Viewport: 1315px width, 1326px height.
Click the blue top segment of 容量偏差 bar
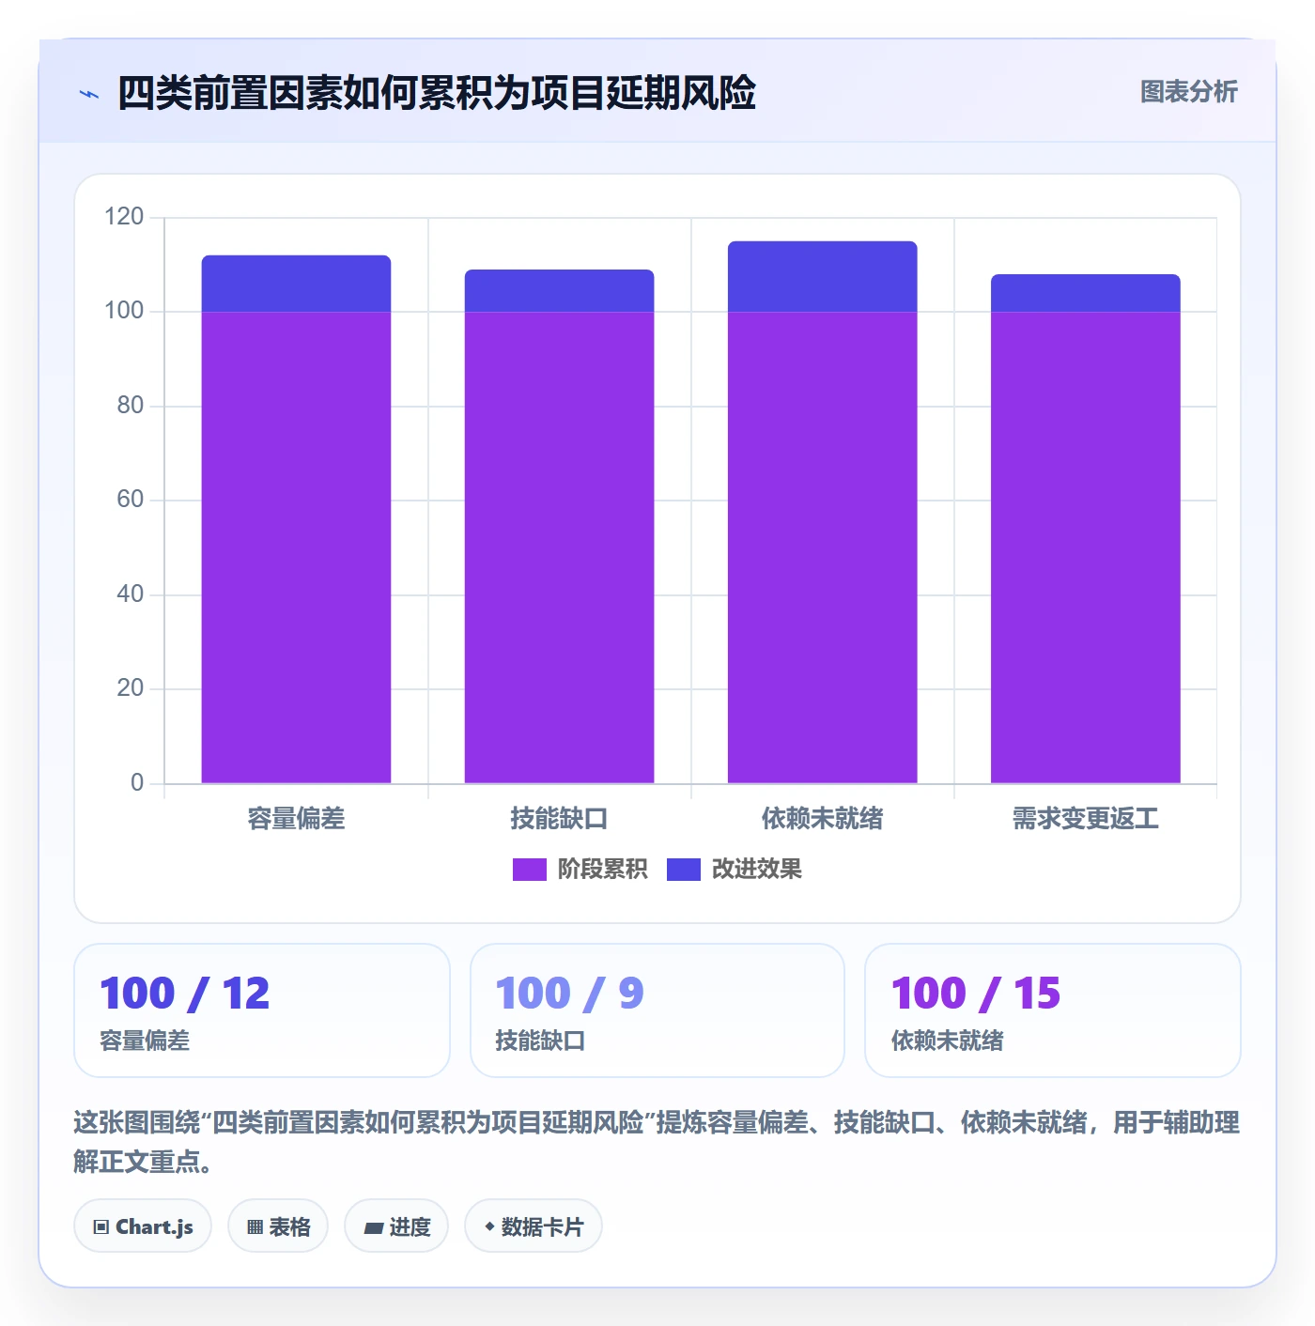pyautogui.click(x=296, y=284)
